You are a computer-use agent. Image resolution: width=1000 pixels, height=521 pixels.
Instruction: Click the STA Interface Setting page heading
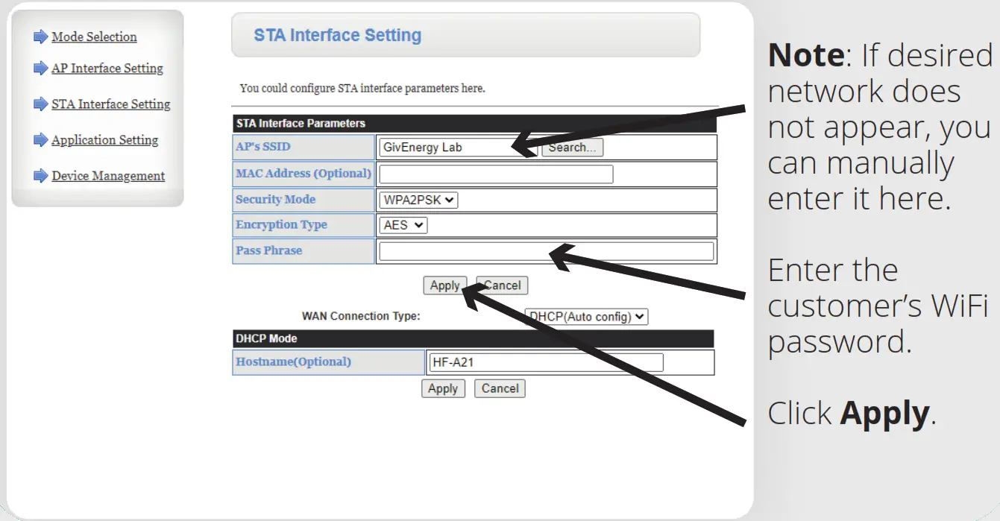pyautogui.click(x=338, y=35)
